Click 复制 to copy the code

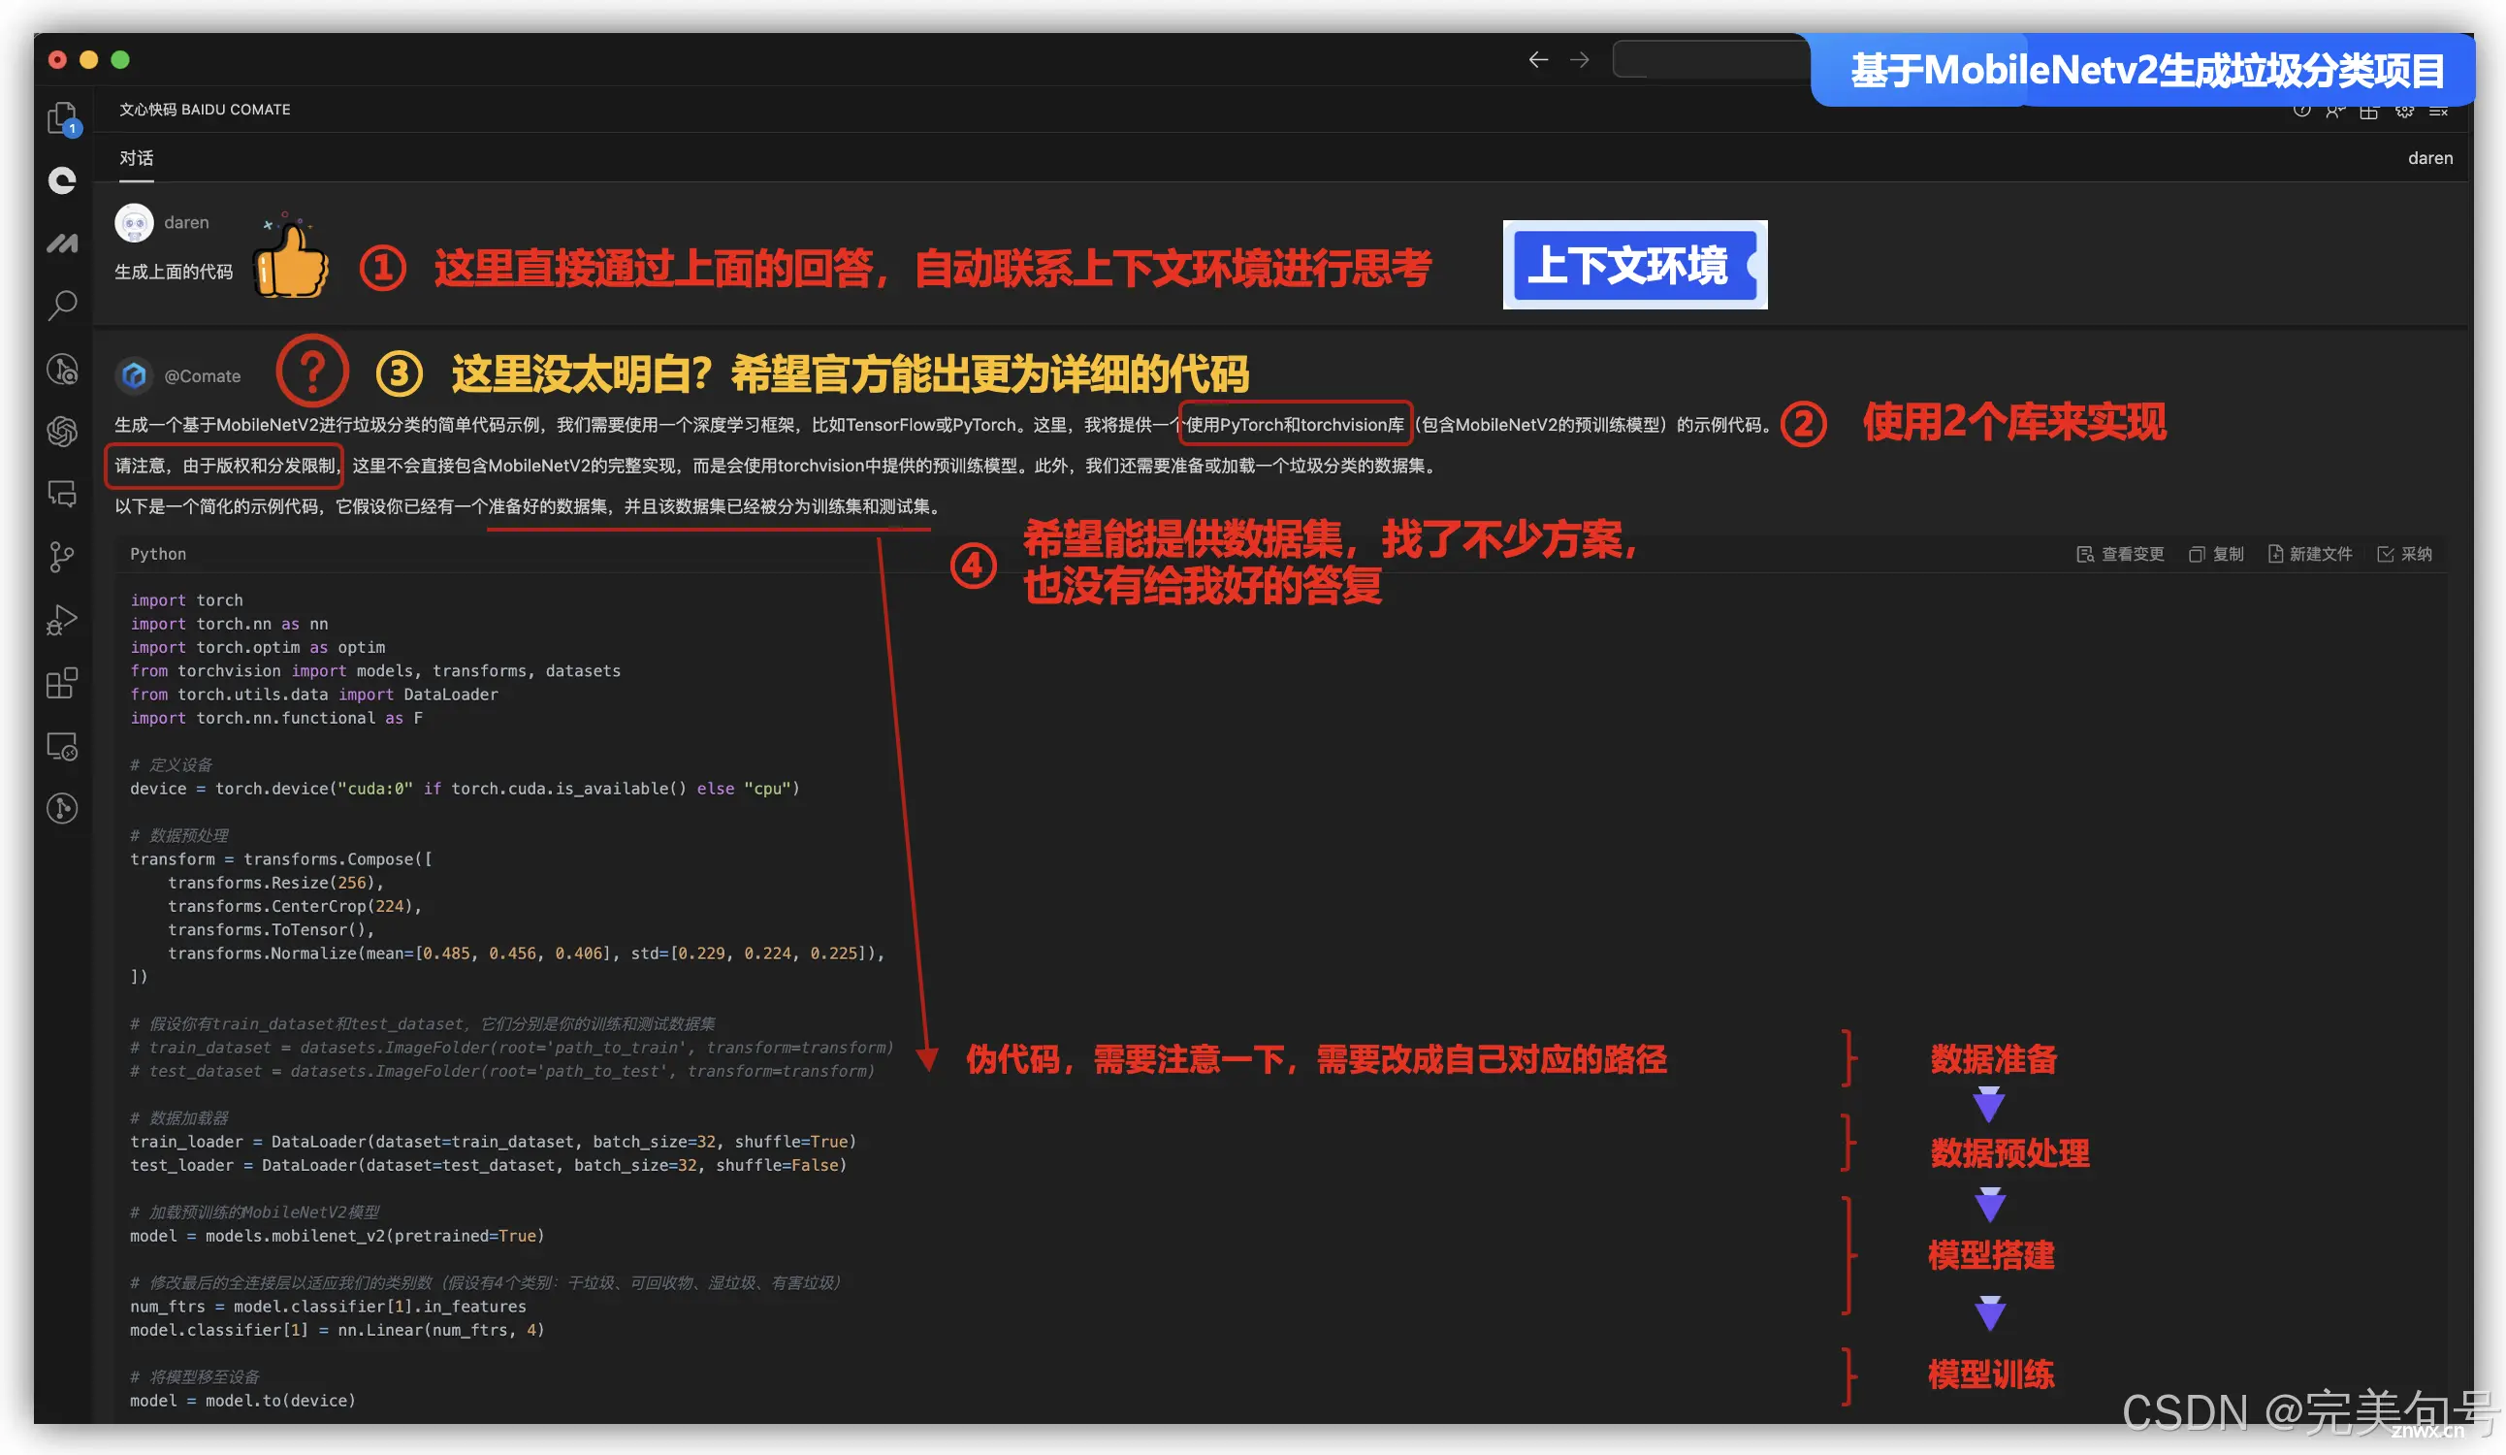(x=2217, y=554)
